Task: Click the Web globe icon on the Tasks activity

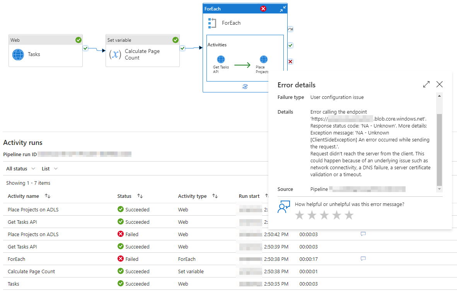Action: click(18, 54)
